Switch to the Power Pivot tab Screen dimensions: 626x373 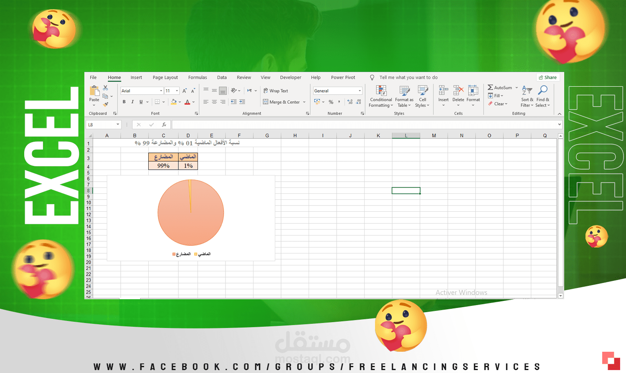pos(343,78)
